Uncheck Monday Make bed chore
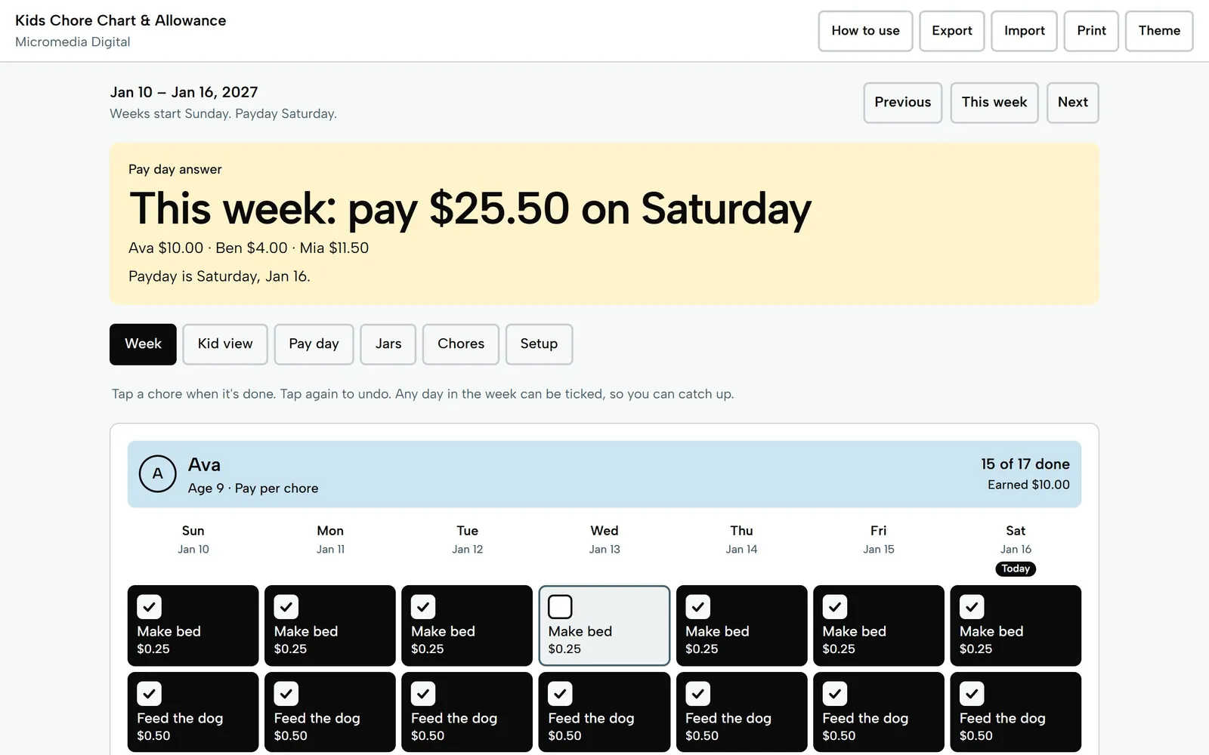Image resolution: width=1209 pixels, height=755 pixels. pyautogui.click(x=330, y=626)
